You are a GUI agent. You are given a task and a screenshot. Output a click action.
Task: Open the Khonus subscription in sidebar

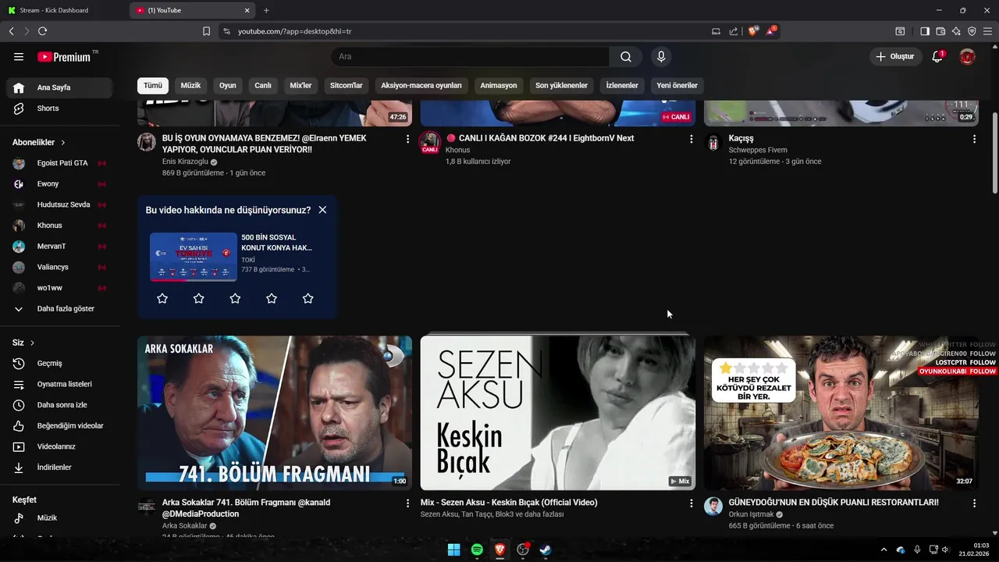pos(60,226)
